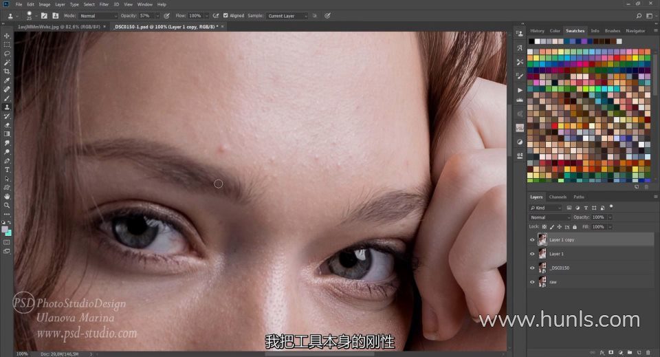Select the Crop tool
Image resolution: width=660 pixels, height=357 pixels.
[7, 72]
